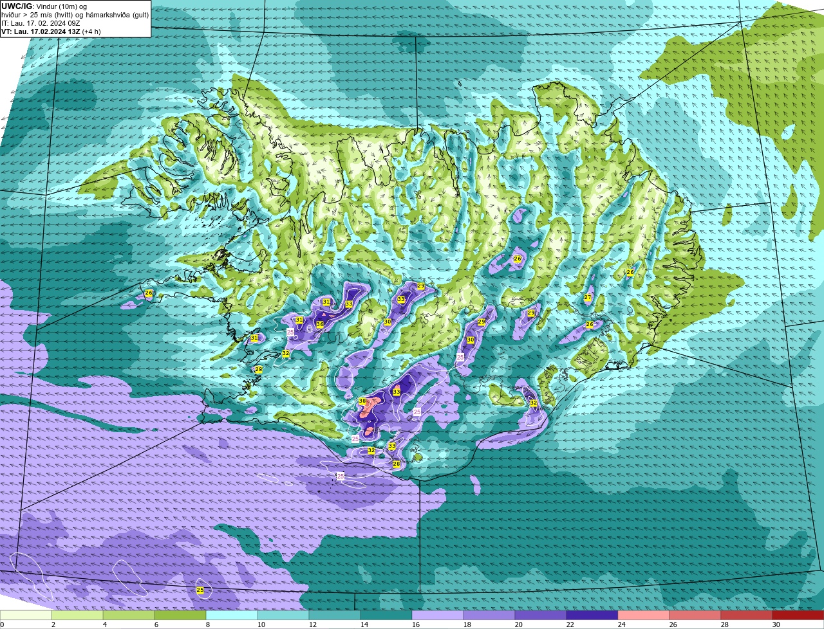
Task: Click the yellow 25 gust label over the sea
Action: (x=200, y=590)
